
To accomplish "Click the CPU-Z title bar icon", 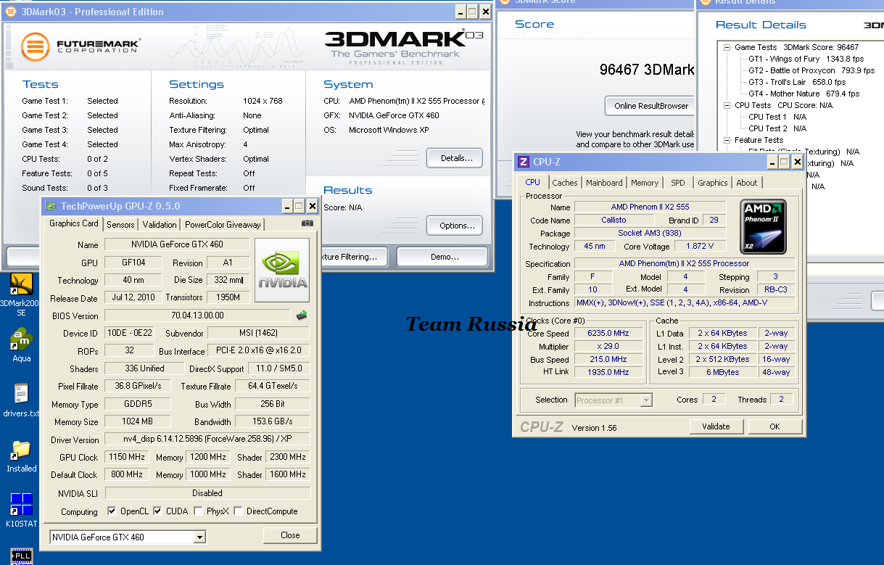I will point(524,162).
